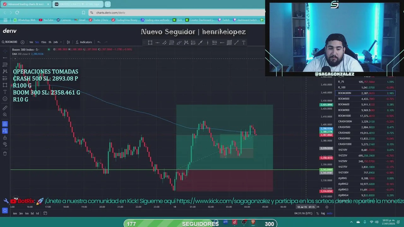Select the pin marker tool in floating toolbar
Viewport: 404px width, 227px height.
(x=200, y=43)
